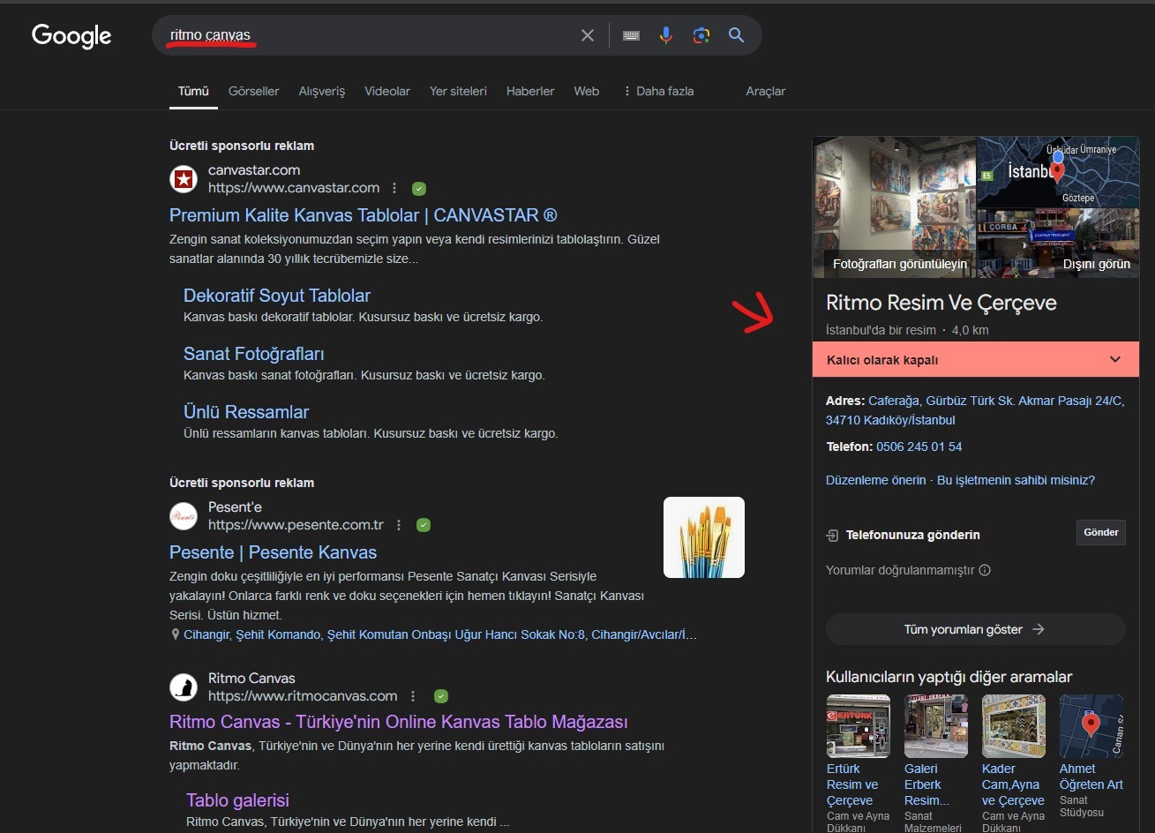1155x833 pixels.
Task: Click the https://www.canvastar.com URL text
Action: pyautogui.click(x=294, y=187)
